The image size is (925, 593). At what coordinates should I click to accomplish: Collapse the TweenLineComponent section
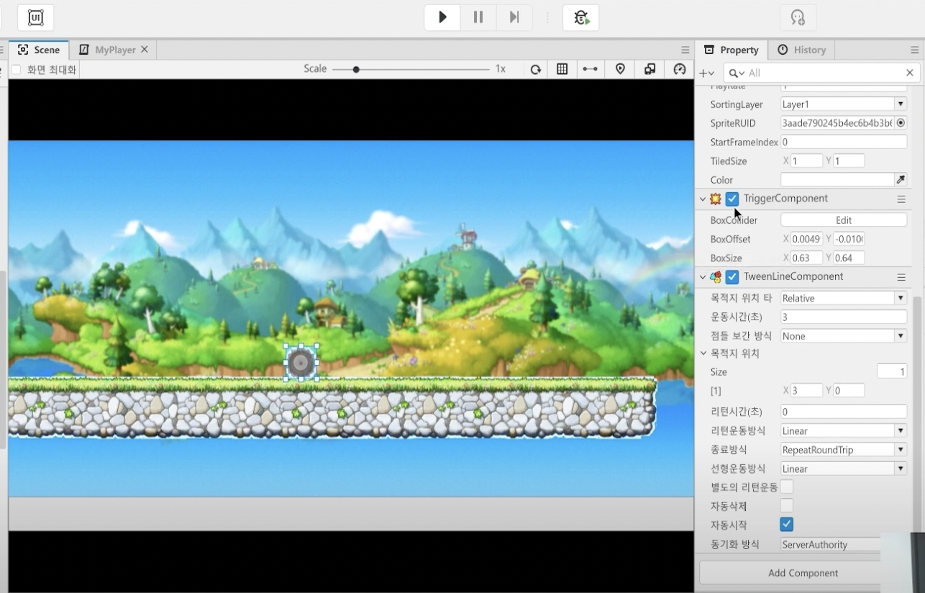click(703, 277)
